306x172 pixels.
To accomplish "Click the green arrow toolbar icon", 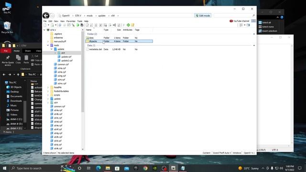I will click(77, 25).
